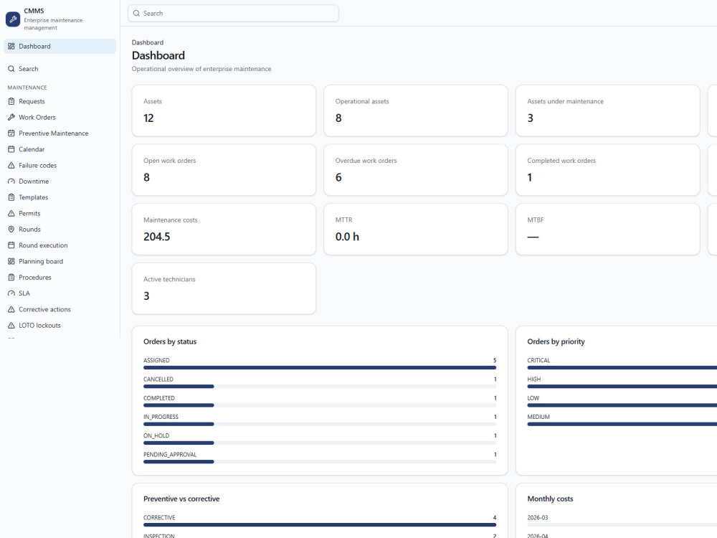Image resolution: width=717 pixels, height=538 pixels.
Task: Click the Failure codes warning icon
Action: (x=11, y=165)
